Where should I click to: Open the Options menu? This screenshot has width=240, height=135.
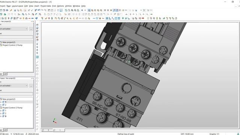tap(60, 6)
